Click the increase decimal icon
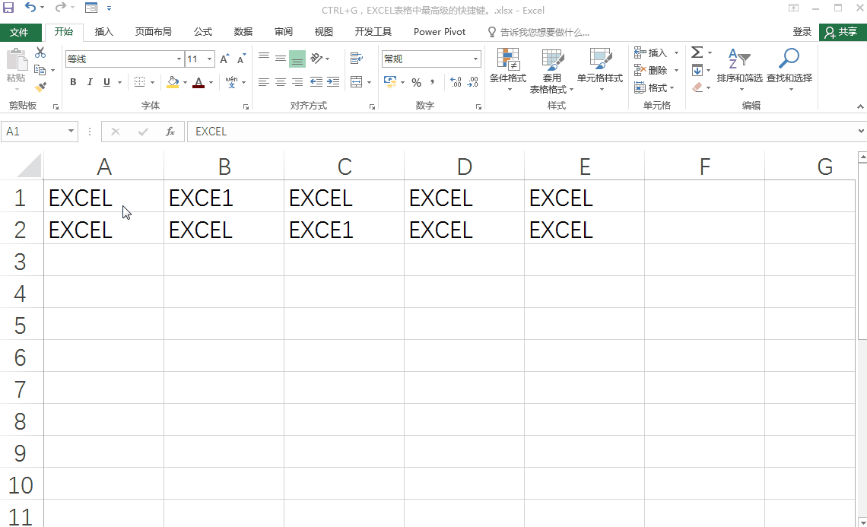This screenshot has height=527, width=867. click(x=456, y=82)
